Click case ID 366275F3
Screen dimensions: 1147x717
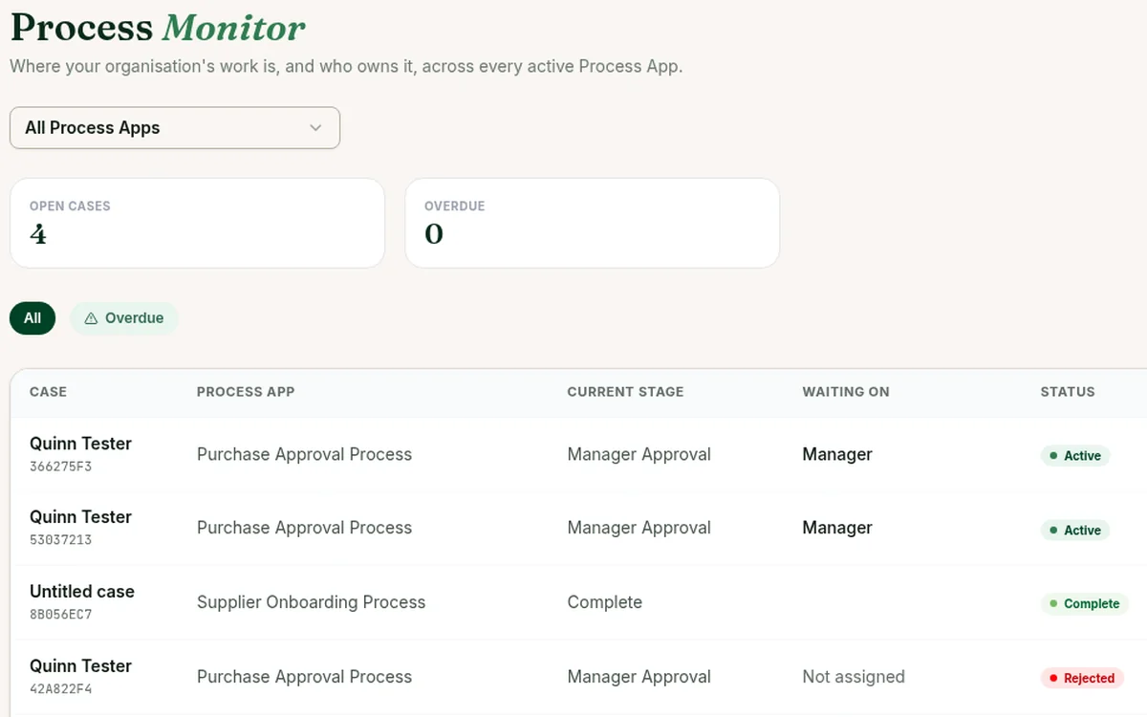coord(60,467)
